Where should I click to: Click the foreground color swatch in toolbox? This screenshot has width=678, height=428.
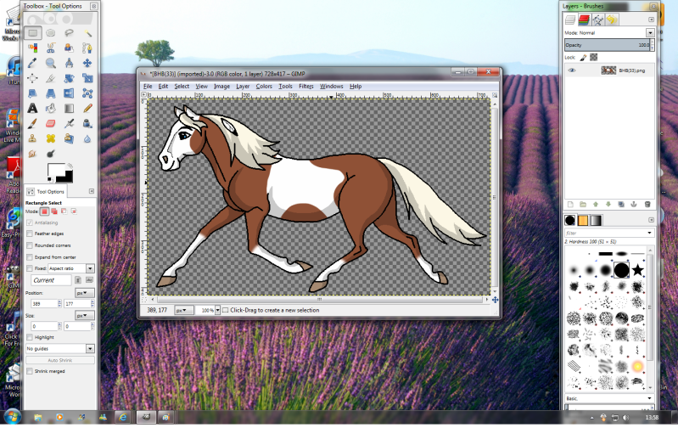(x=55, y=171)
